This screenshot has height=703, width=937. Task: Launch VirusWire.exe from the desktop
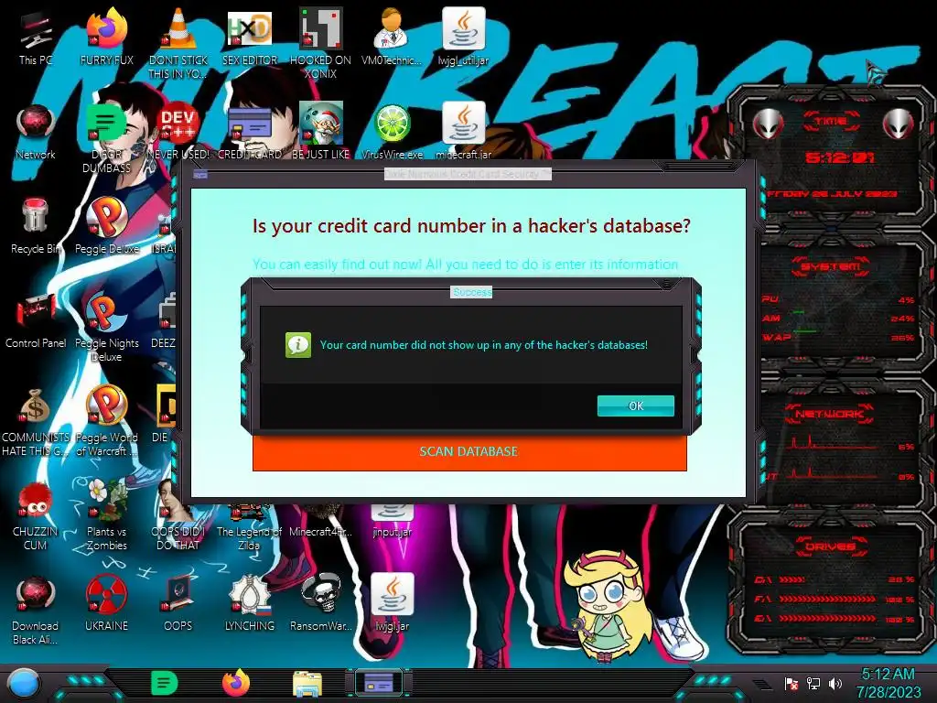(x=392, y=132)
